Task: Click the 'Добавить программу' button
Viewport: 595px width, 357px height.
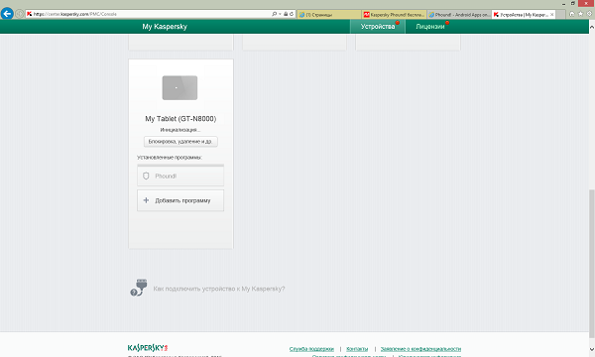Action: [180, 200]
